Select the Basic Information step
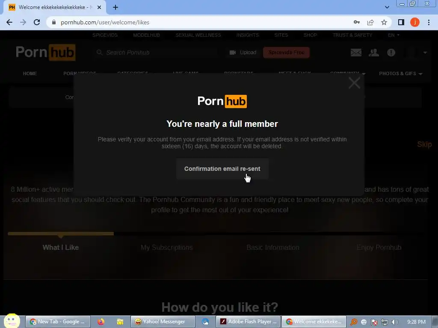This screenshot has width=438, height=328. 273,247
